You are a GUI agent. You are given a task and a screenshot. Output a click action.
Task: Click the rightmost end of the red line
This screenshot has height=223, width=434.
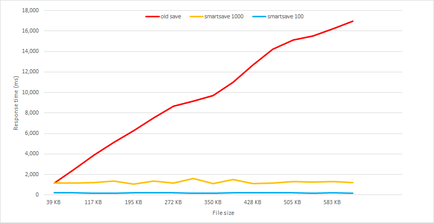click(352, 21)
